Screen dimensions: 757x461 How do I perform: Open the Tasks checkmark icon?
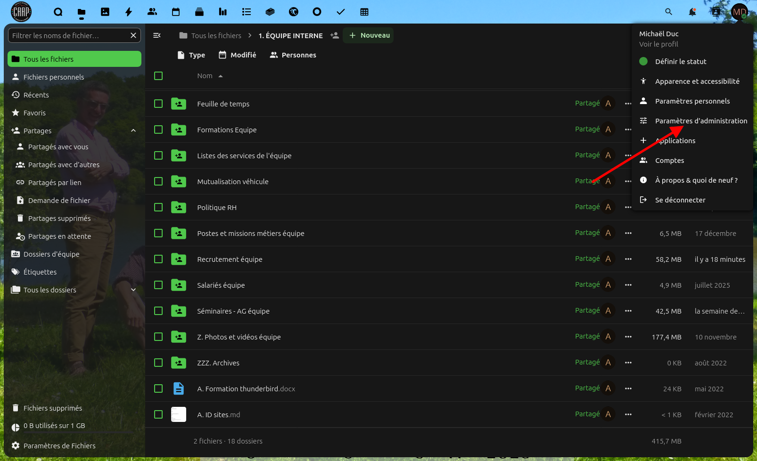coord(341,12)
